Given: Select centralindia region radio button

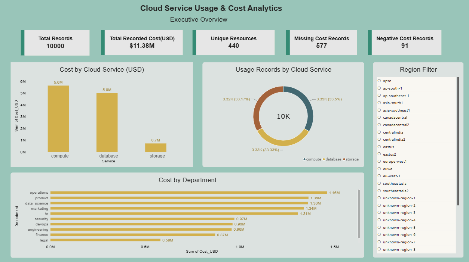Looking at the screenshot, I should 379,132.
